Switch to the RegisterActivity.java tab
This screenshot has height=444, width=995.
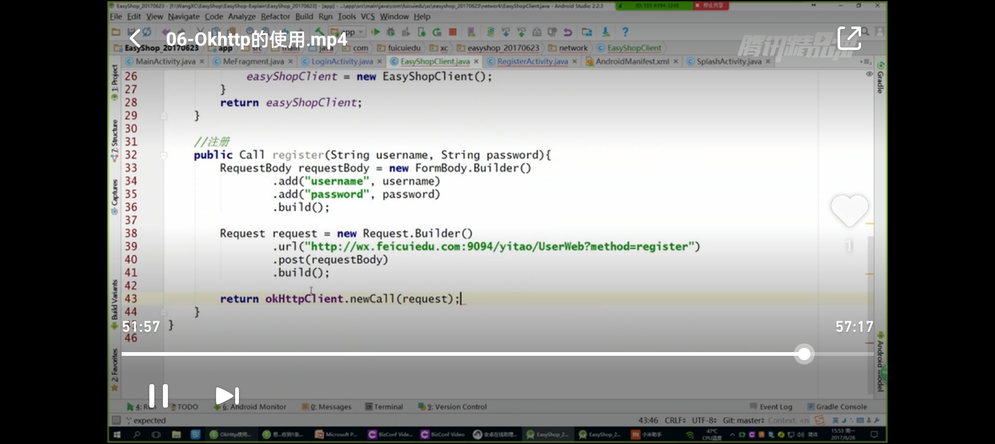[x=532, y=62]
